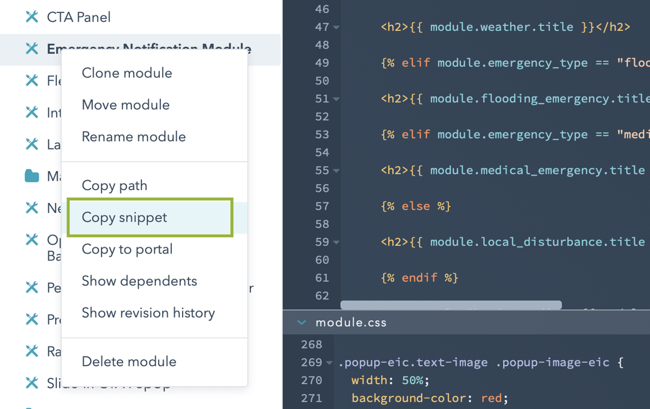This screenshot has width=650, height=409.
Task: Click line number 57 in the gutter
Action: 322,206
